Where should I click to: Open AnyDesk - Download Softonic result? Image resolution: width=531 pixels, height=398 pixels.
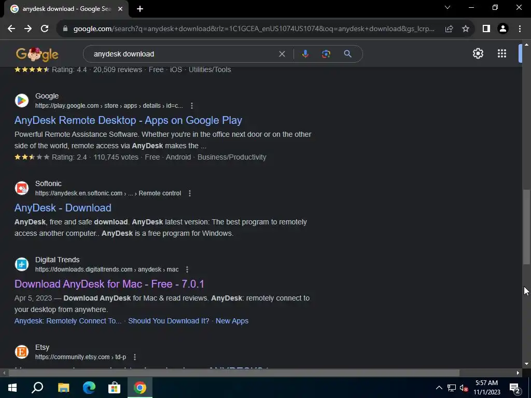(x=63, y=208)
